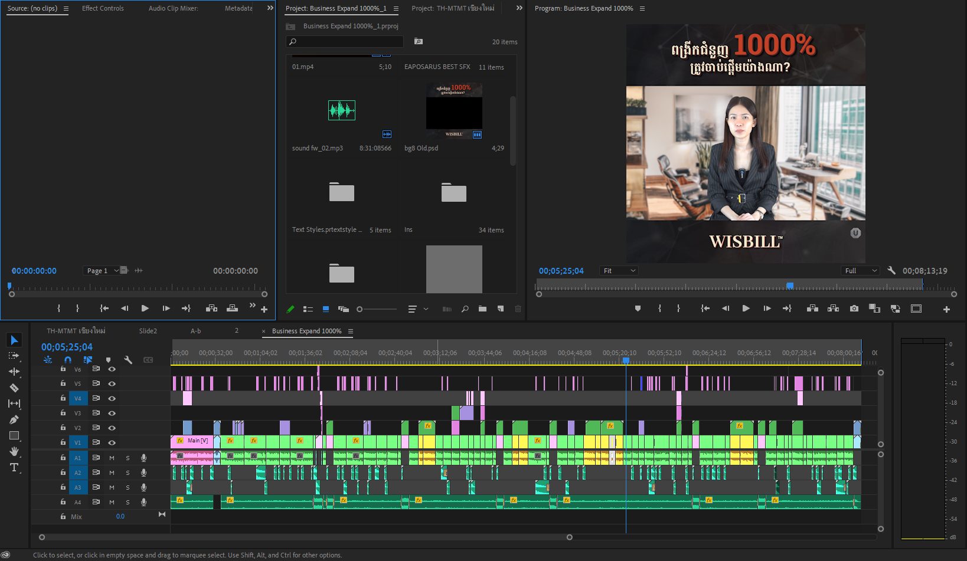
Task: Click Insert button in Source monitor
Action: point(211,309)
